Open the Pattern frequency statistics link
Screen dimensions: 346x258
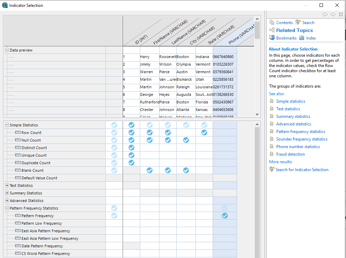point(301,131)
